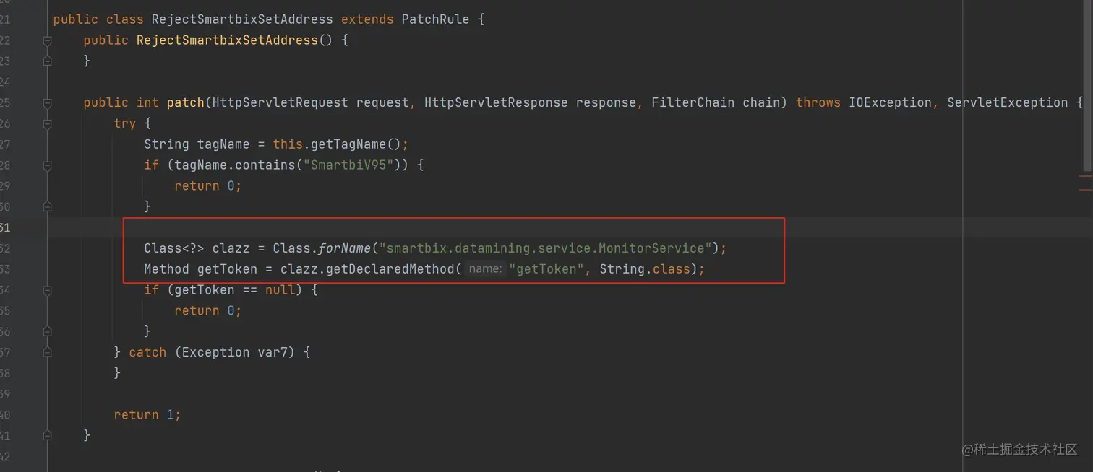1093x472 pixels.
Task: Click the top error stripe mark on scrollbar
Action: pos(1086,175)
